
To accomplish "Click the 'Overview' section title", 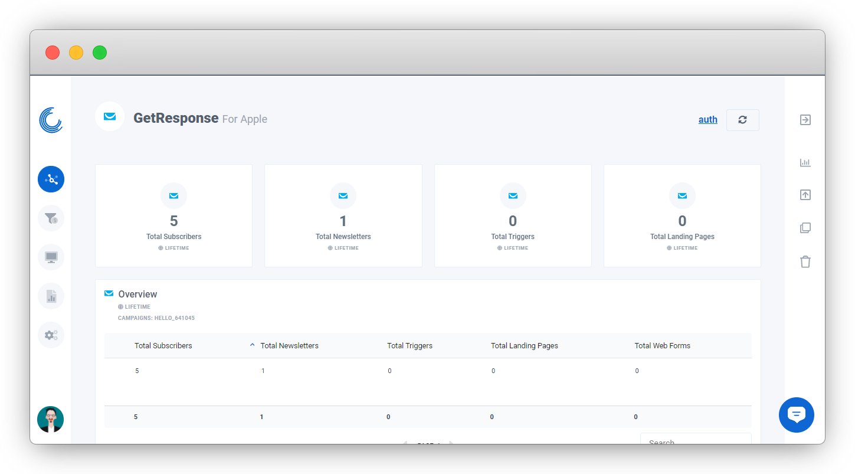I will (x=137, y=294).
